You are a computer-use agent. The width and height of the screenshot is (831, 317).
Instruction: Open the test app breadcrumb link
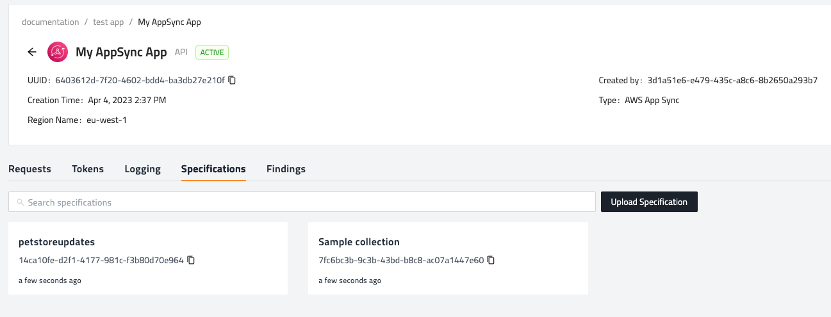(108, 22)
